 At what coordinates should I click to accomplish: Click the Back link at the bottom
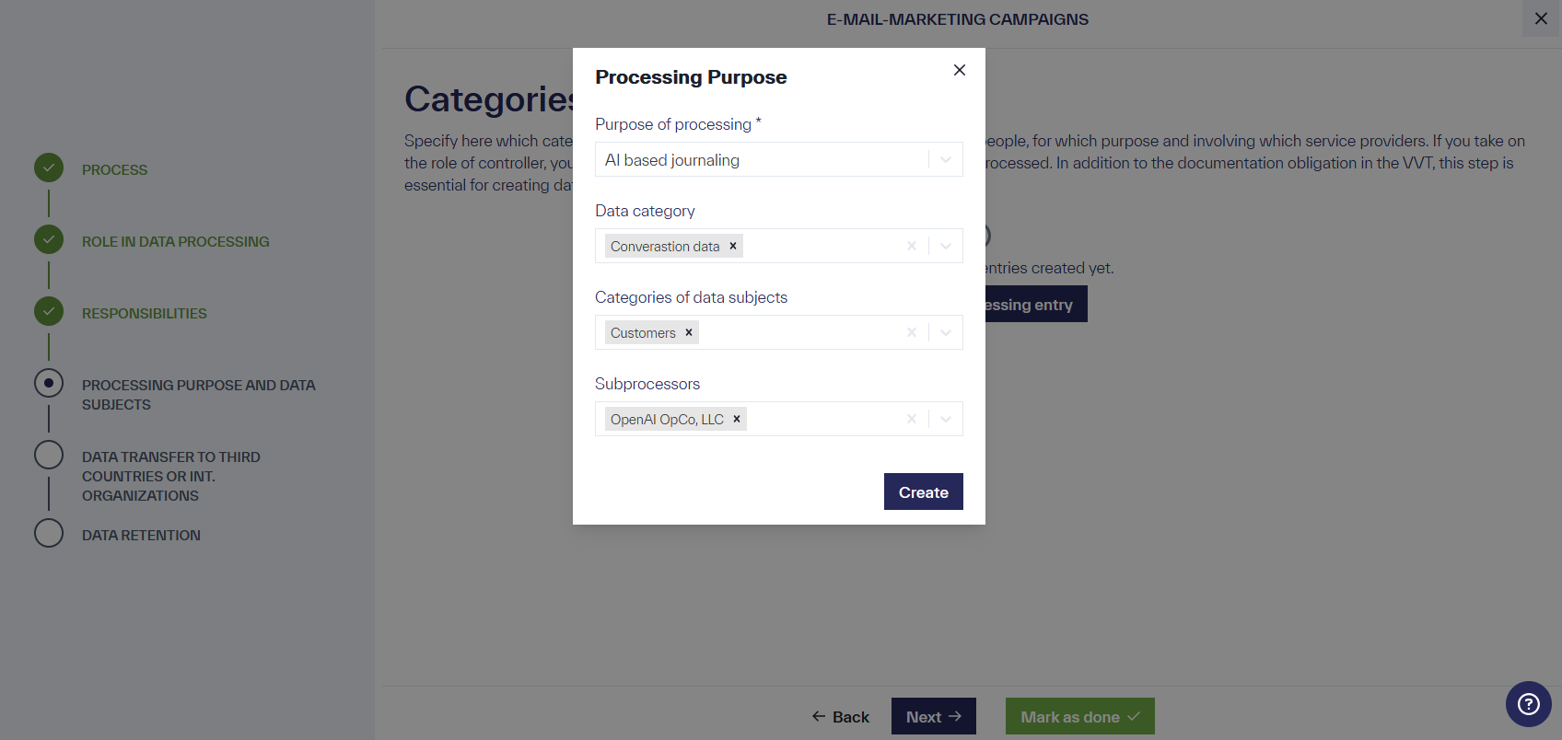pyautogui.click(x=839, y=716)
